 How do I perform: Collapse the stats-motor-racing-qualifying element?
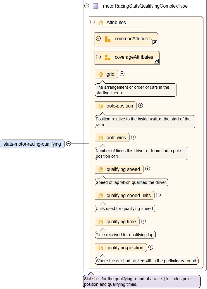pyautogui.click(x=69, y=144)
